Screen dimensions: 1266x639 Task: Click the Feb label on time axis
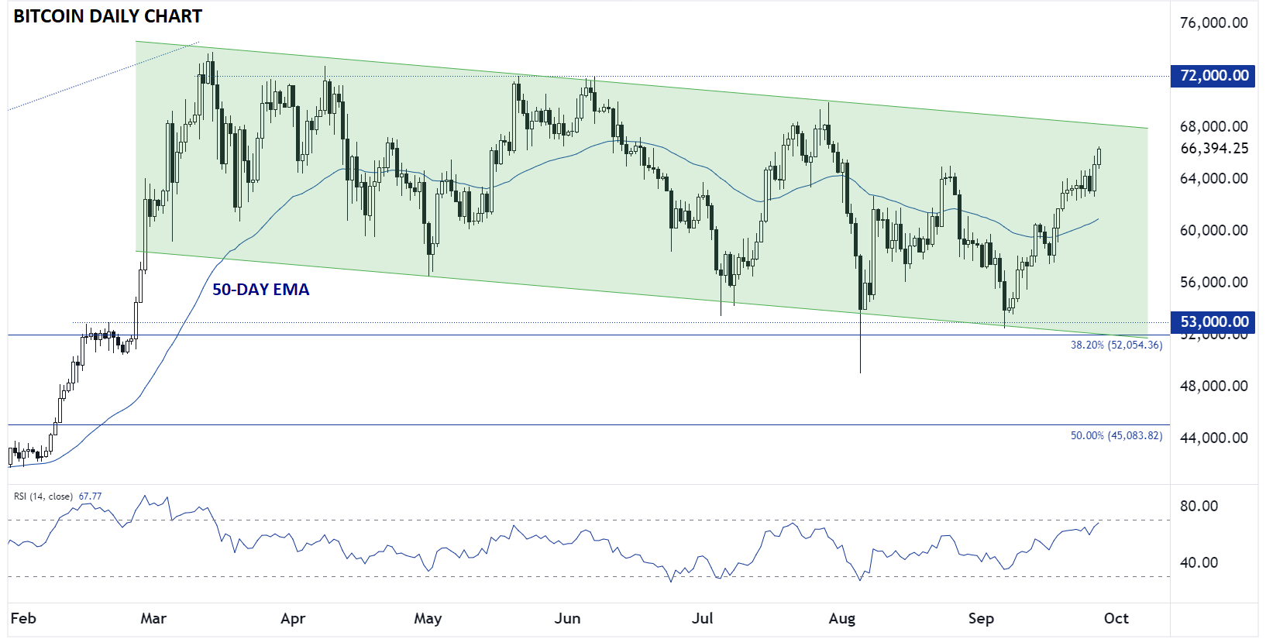[x=23, y=618]
